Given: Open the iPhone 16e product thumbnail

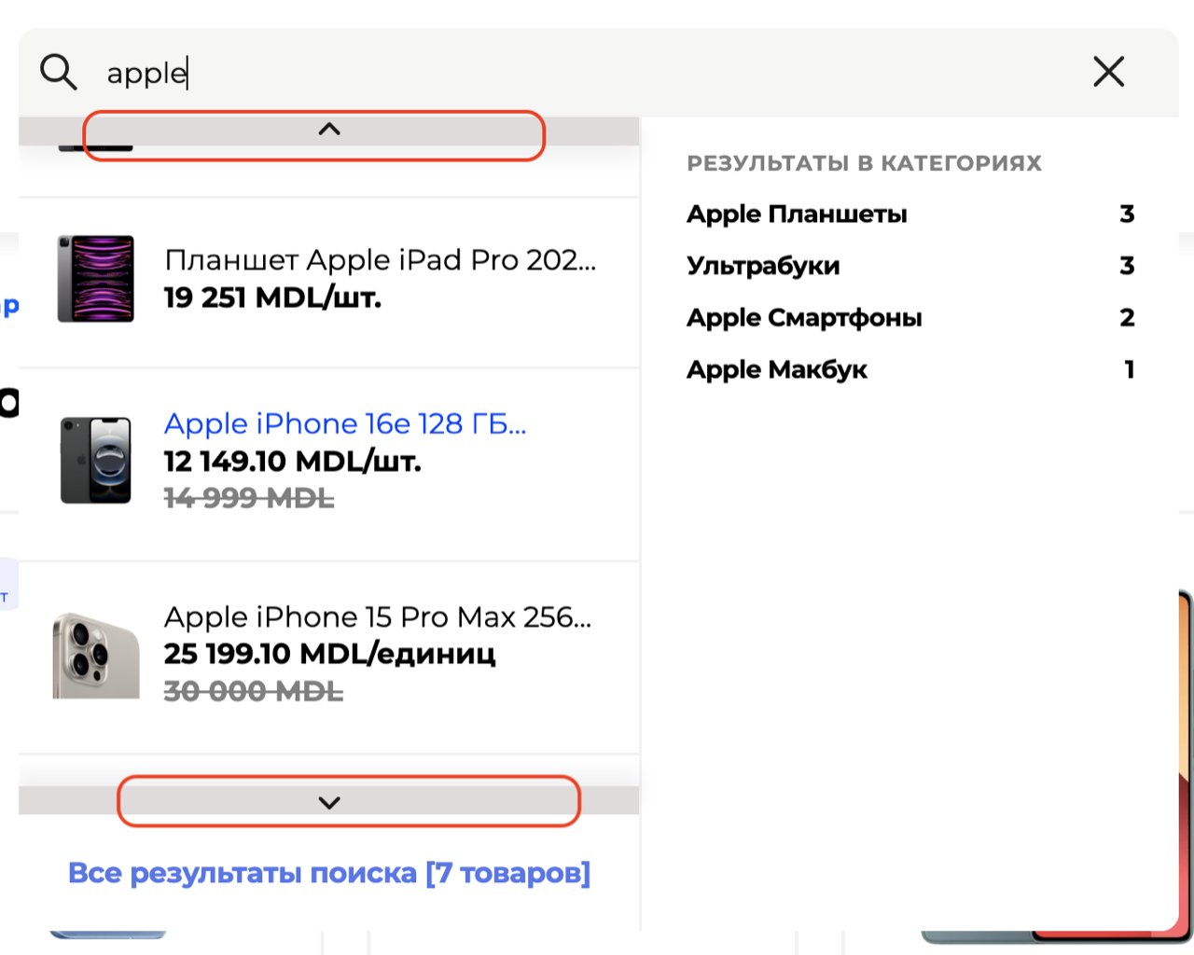Looking at the screenshot, I should point(96,460).
